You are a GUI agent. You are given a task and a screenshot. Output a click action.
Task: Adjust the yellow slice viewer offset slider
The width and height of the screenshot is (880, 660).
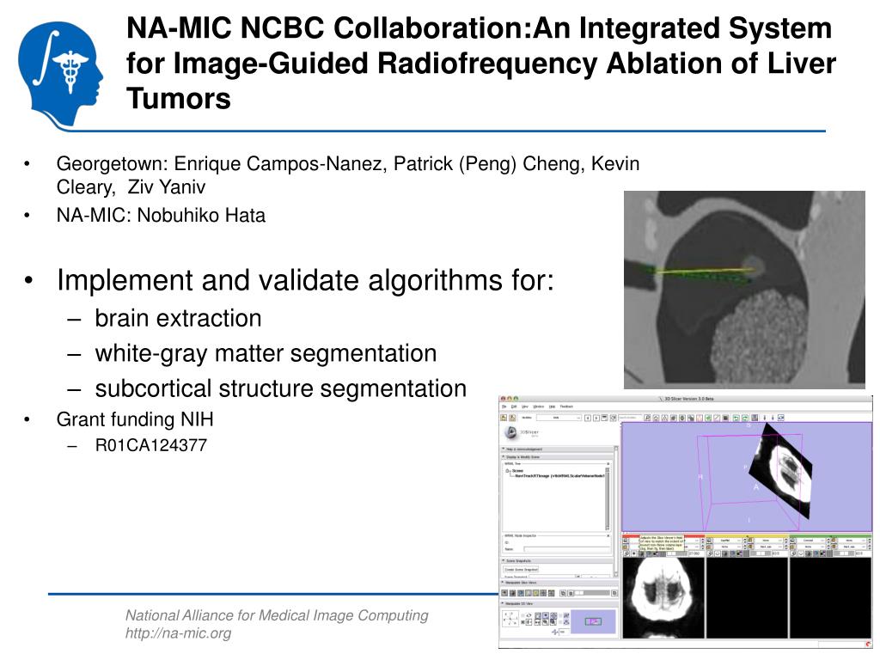click(761, 553)
